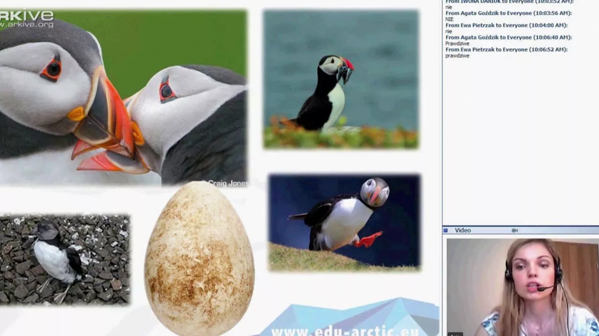Select chat message "Prawdziwe" from Agata Goździk
The width and height of the screenshot is (599, 336).
point(457,43)
